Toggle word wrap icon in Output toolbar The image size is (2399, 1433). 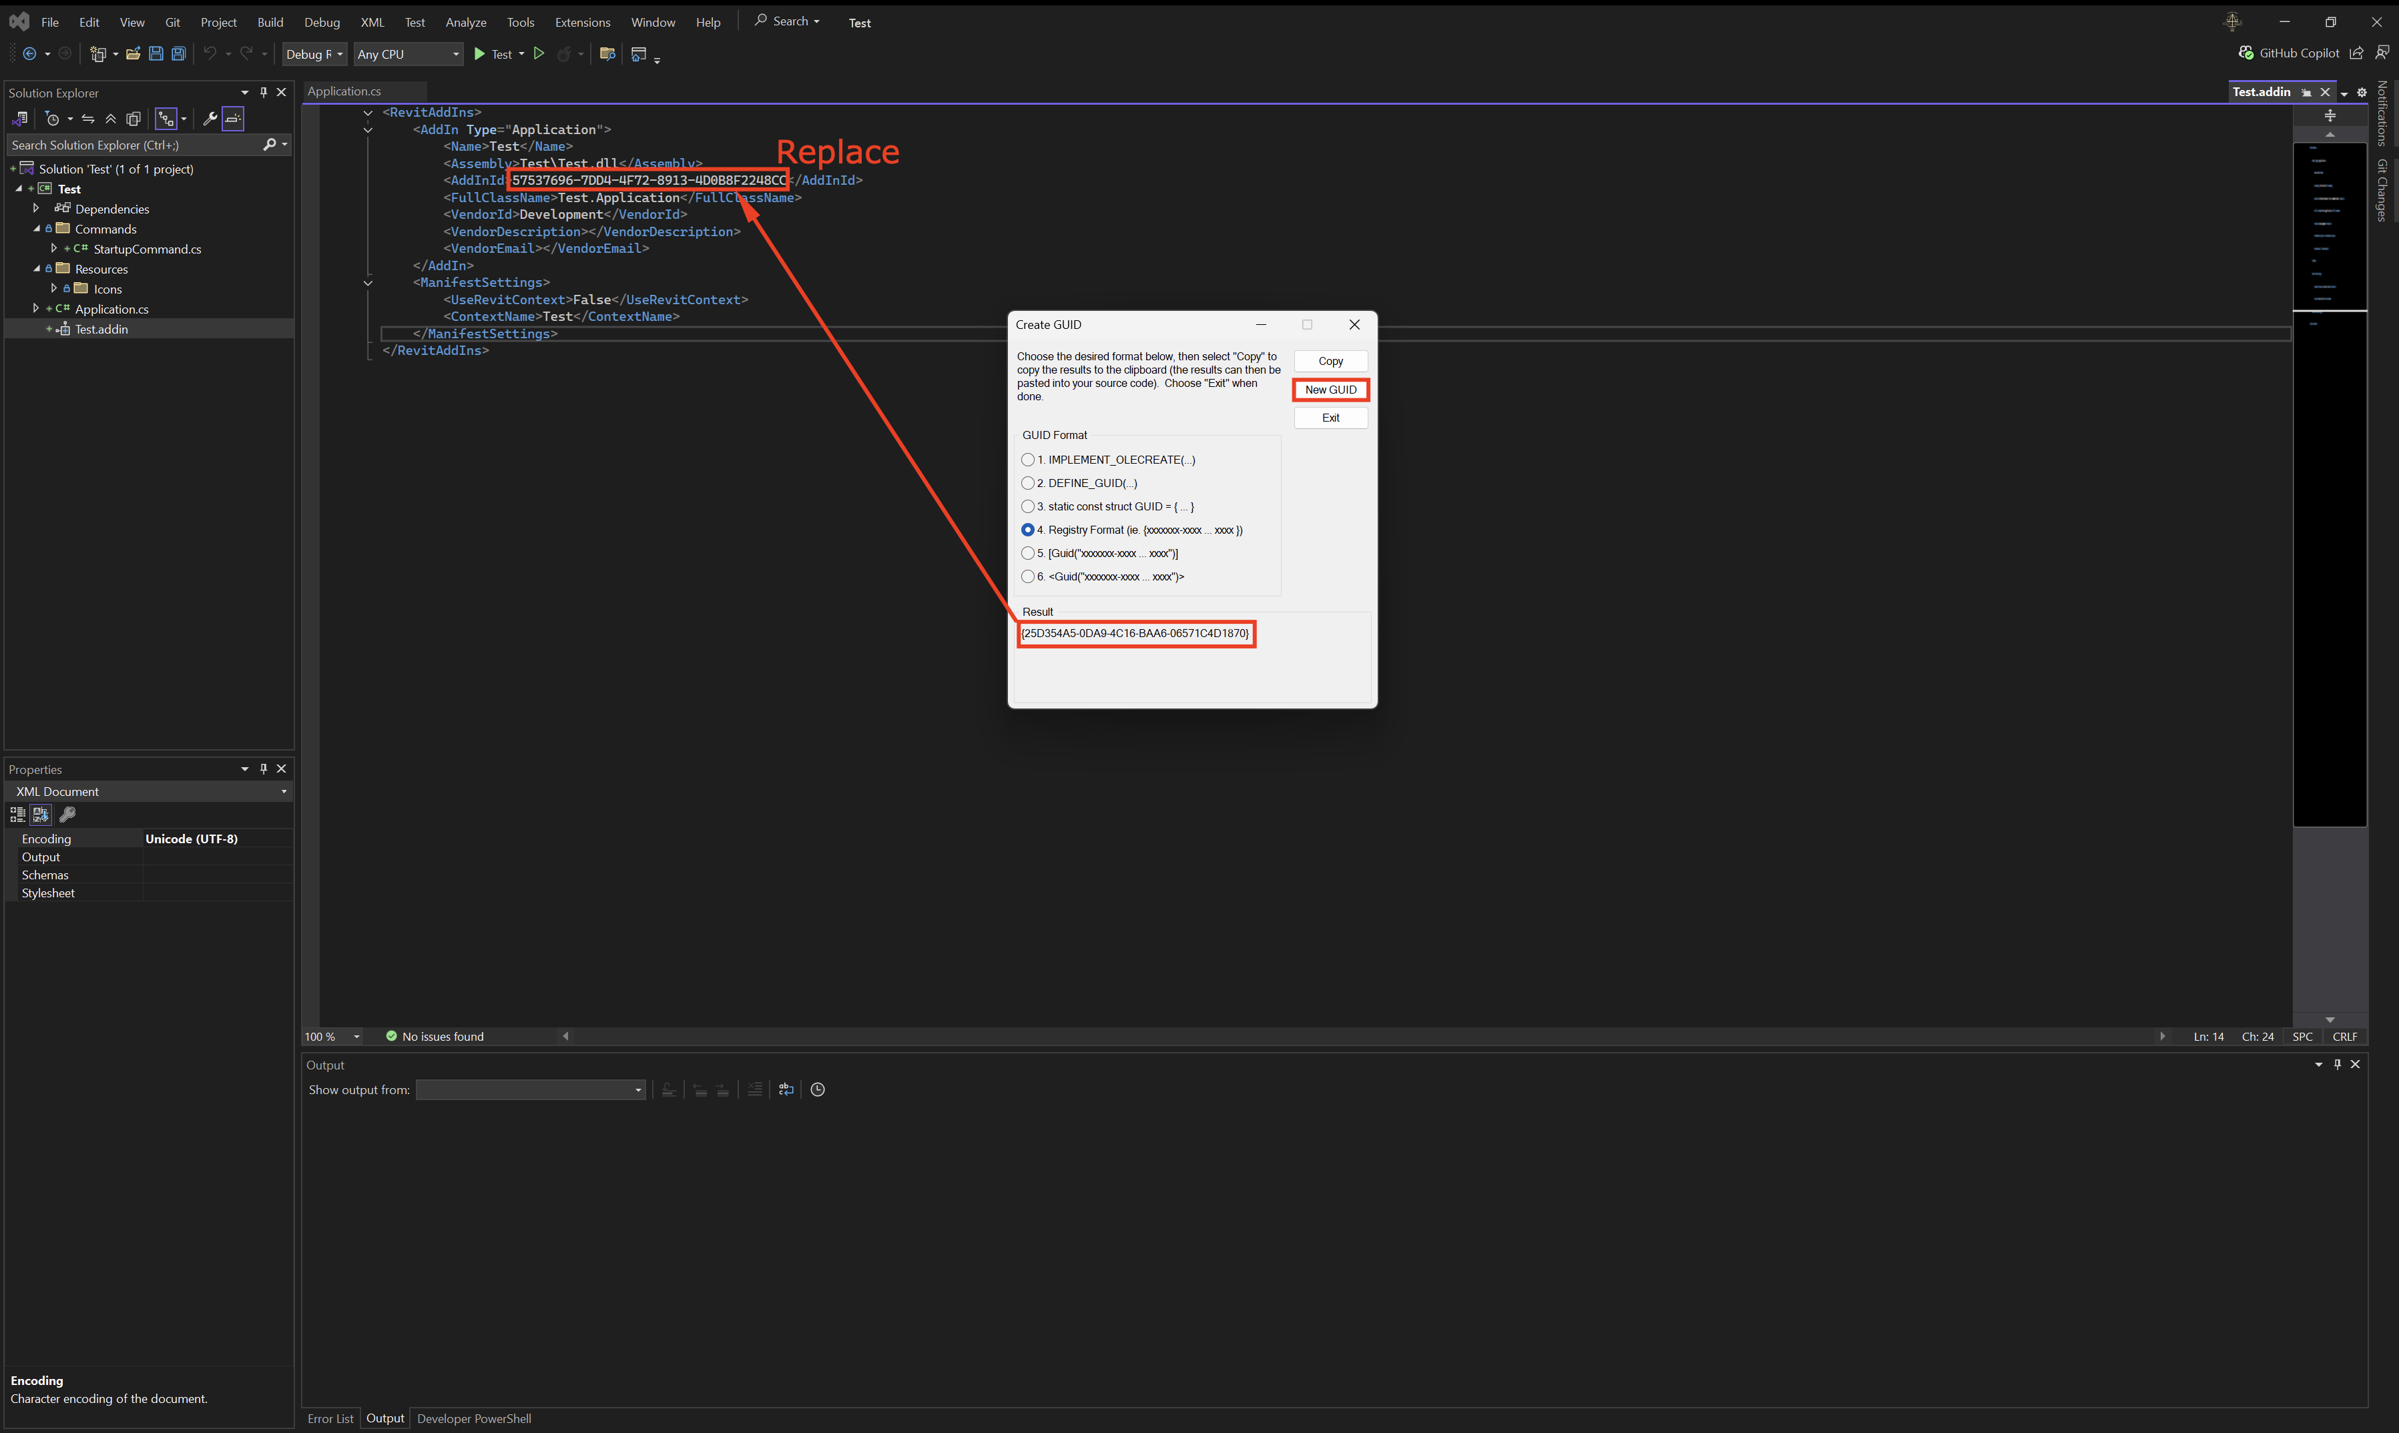[786, 1089]
